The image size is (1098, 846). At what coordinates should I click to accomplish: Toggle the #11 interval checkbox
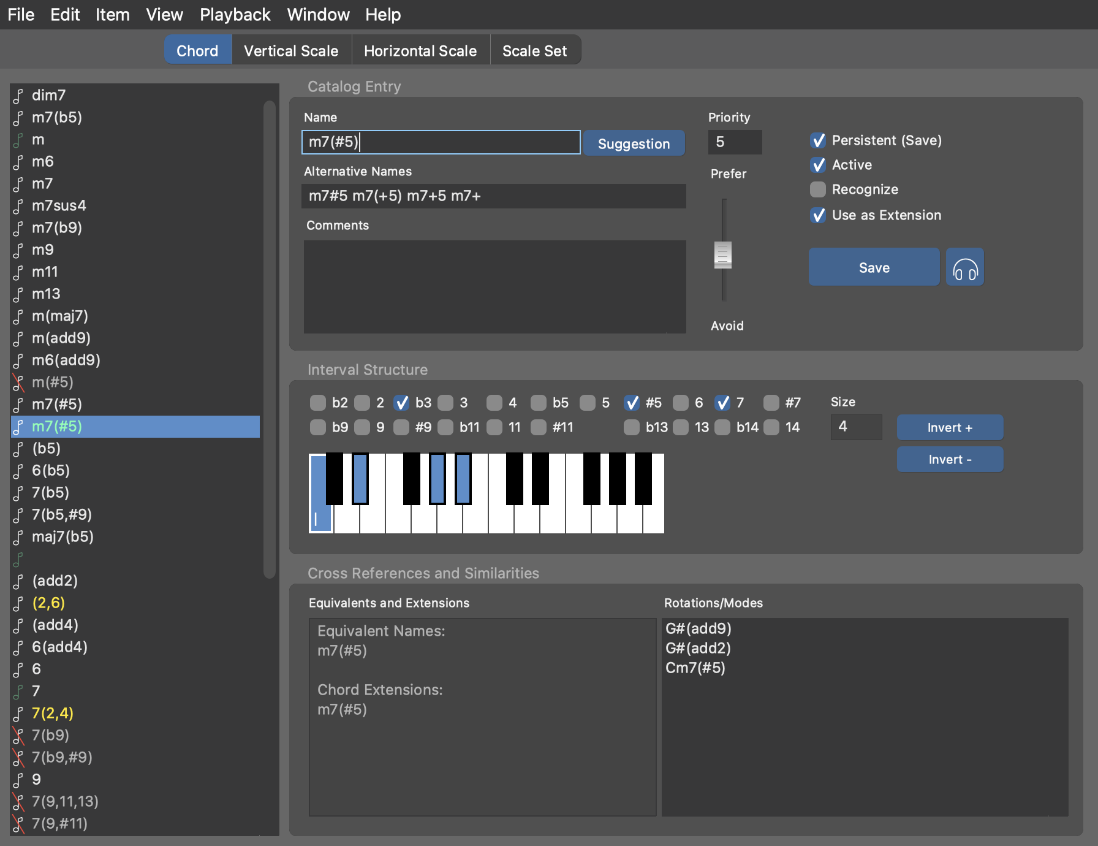(539, 427)
